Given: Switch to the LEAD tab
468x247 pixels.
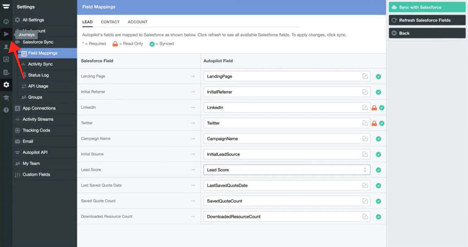Looking at the screenshot, I should point(88,22).
